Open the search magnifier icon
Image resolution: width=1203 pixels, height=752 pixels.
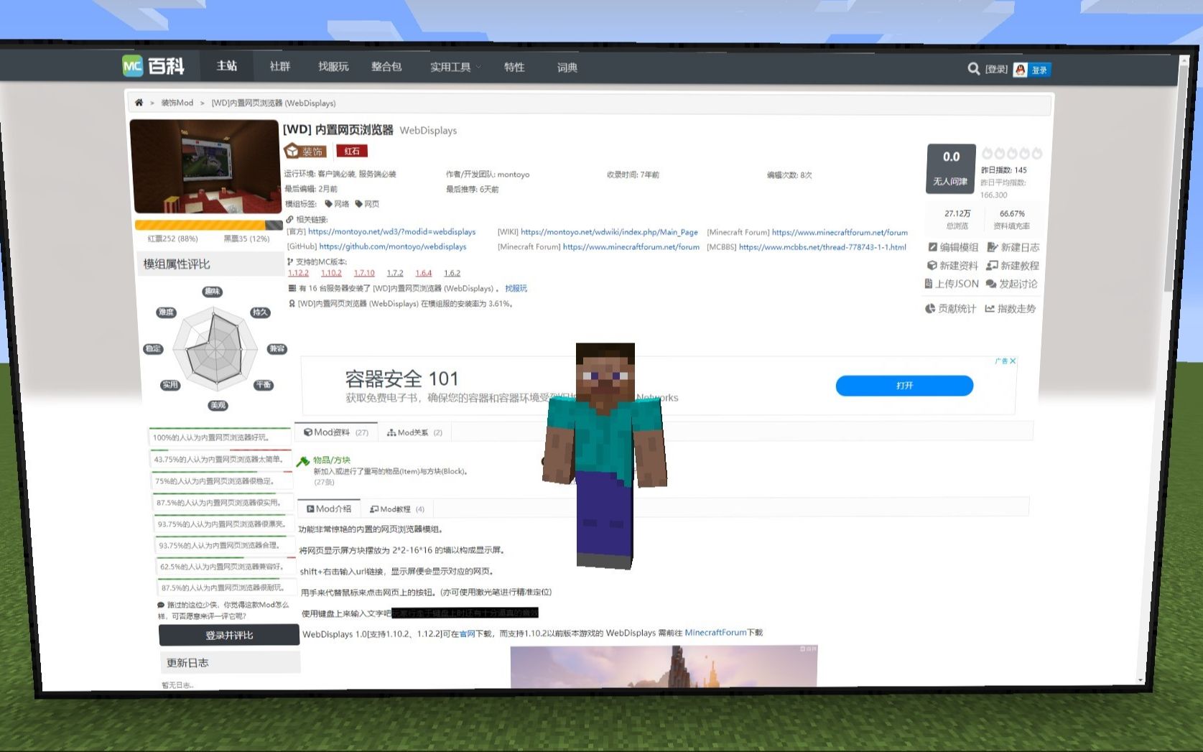973,69
